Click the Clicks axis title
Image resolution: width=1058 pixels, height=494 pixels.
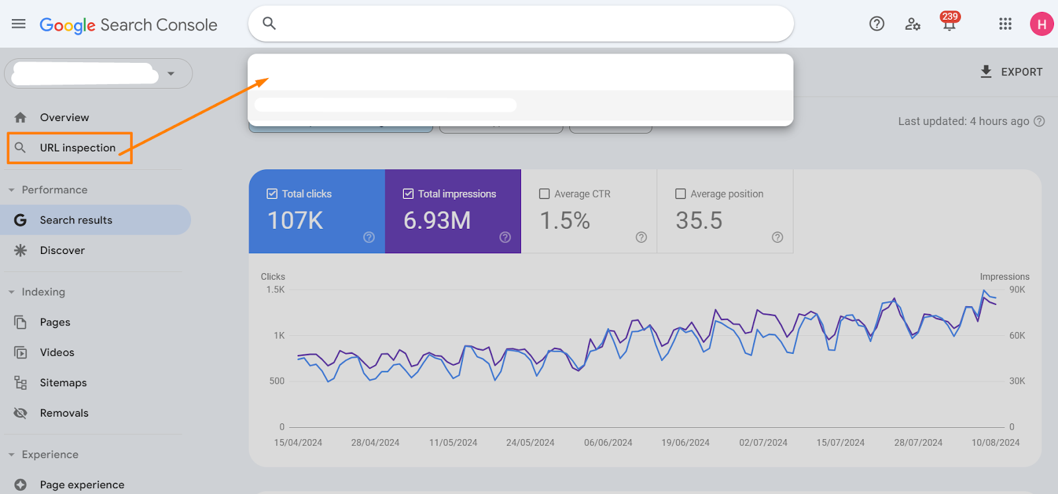pos(273,276)
